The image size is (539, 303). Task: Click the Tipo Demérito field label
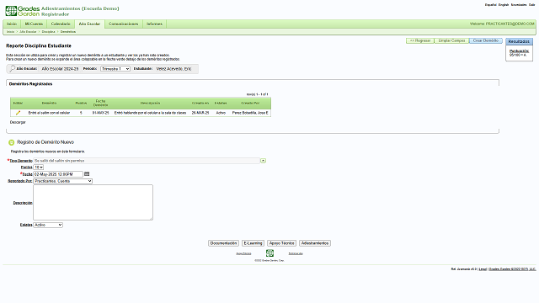[x=21, y=161]
